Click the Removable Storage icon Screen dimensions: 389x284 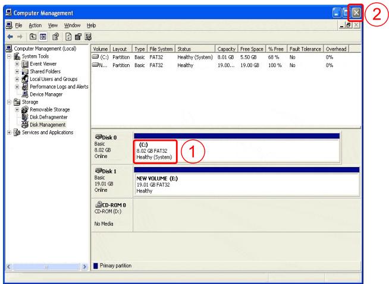(25, 109)
